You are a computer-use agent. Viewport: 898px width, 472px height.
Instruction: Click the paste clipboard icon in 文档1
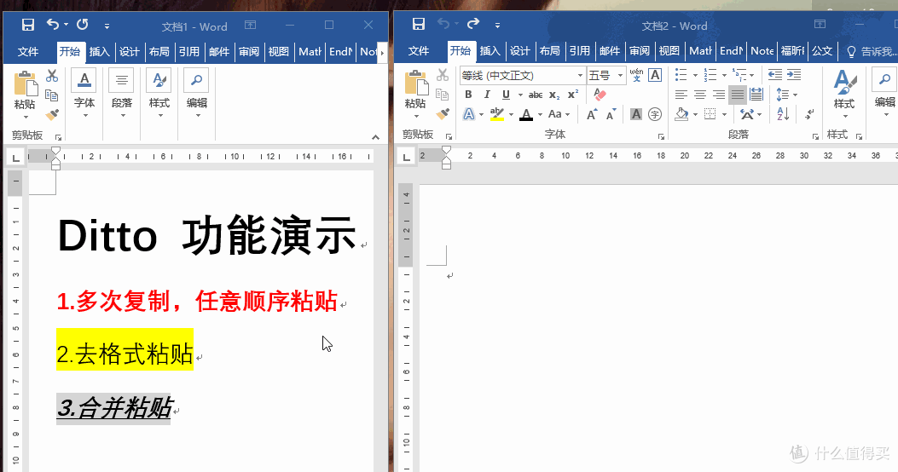[26, 83]
